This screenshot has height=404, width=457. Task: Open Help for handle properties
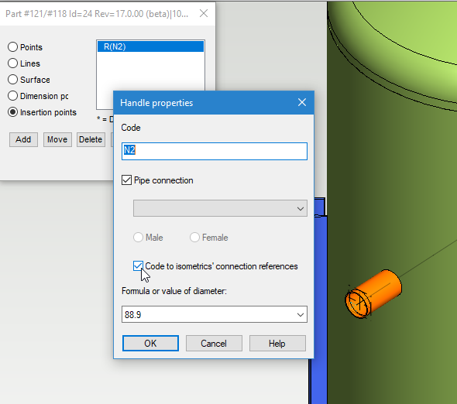point(277,344)
